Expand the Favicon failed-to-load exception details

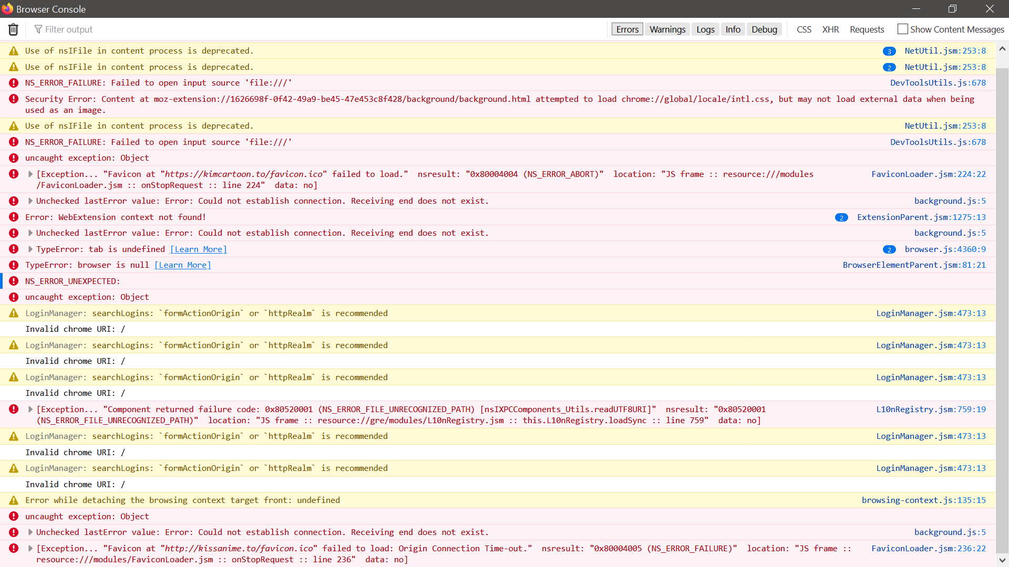pyautogui.click(x=30, y=174)
